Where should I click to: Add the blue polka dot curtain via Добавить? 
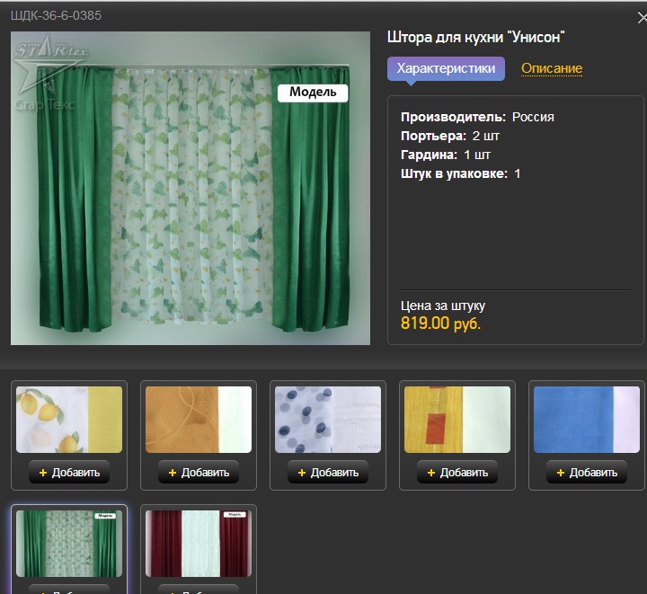328,473
